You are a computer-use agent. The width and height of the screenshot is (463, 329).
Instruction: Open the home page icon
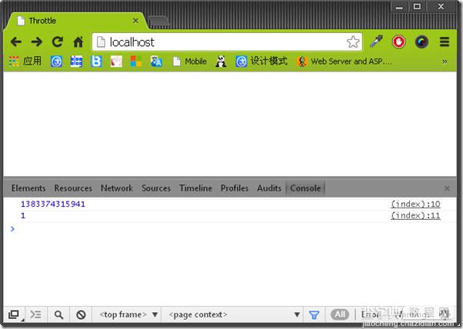click(78, 42)
